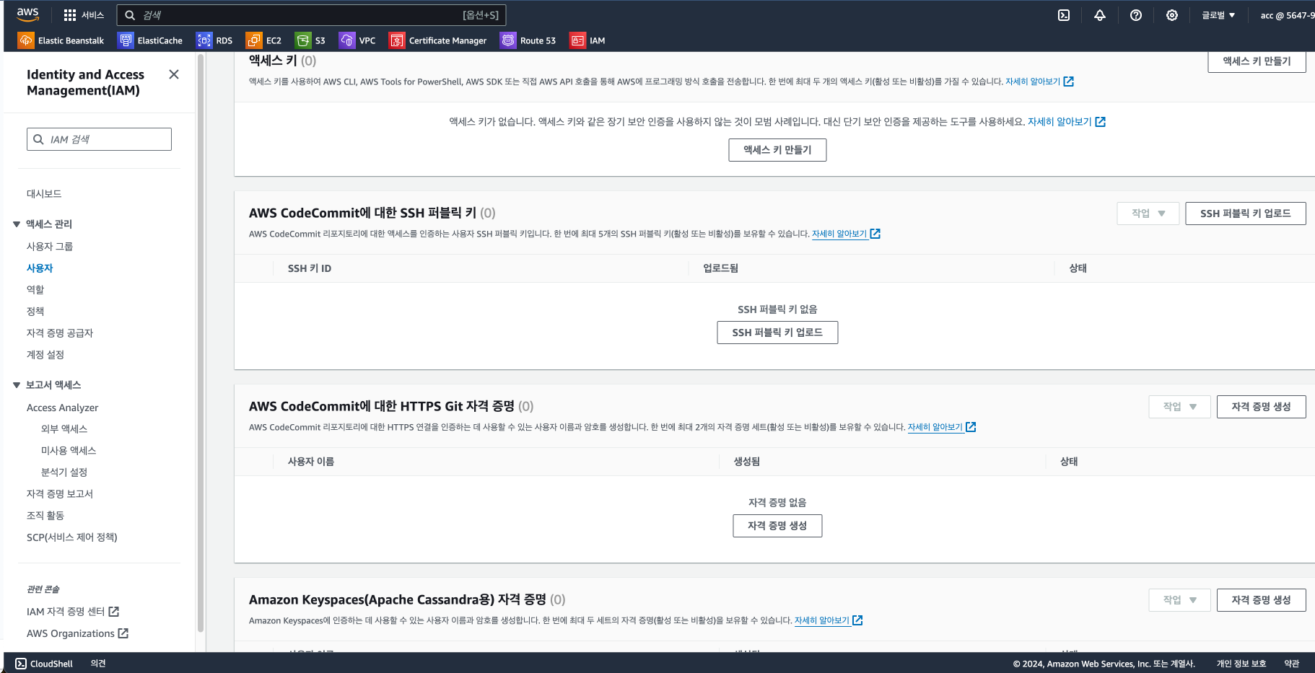The height and width of the screenshot is (673, 1315).
Task: Open 약관 in the footer
Action: click(1292, 664)
